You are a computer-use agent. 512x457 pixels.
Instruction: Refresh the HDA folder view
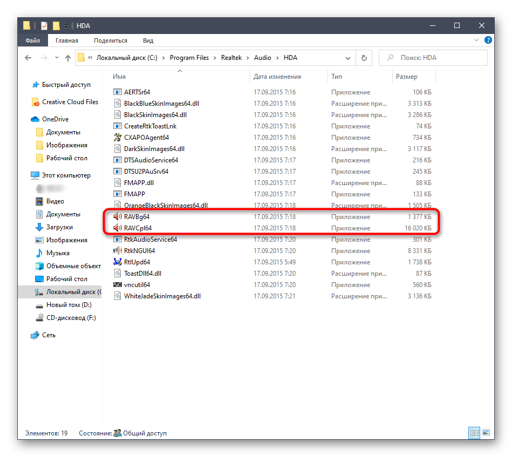pos(364,58)
